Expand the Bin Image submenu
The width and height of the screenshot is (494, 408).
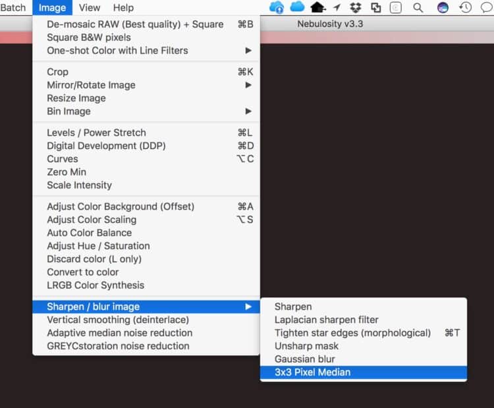click(146, 111)
